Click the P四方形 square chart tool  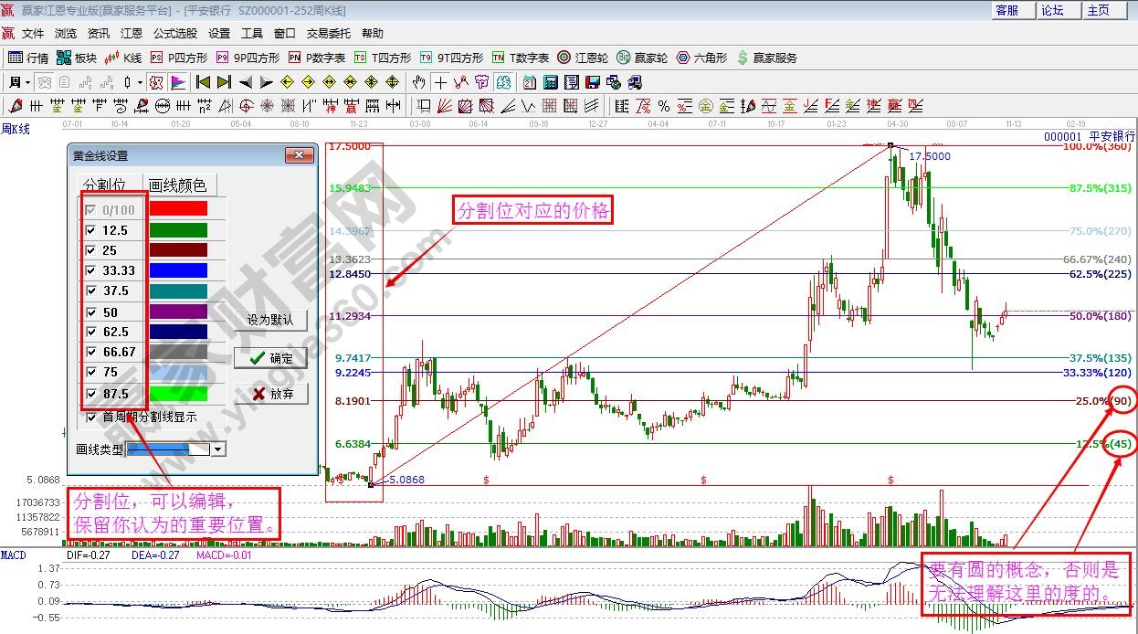pyautogui.click(x=177, y=58)
